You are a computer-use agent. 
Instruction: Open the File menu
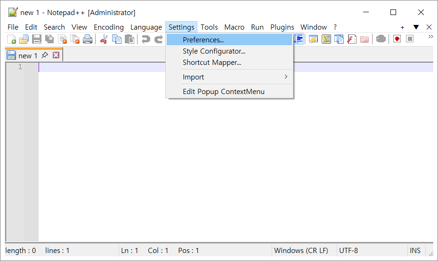click(13, 27)
